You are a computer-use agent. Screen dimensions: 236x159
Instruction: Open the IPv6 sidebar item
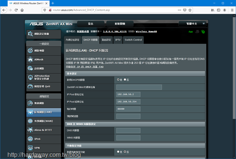[x=44, y=139]
